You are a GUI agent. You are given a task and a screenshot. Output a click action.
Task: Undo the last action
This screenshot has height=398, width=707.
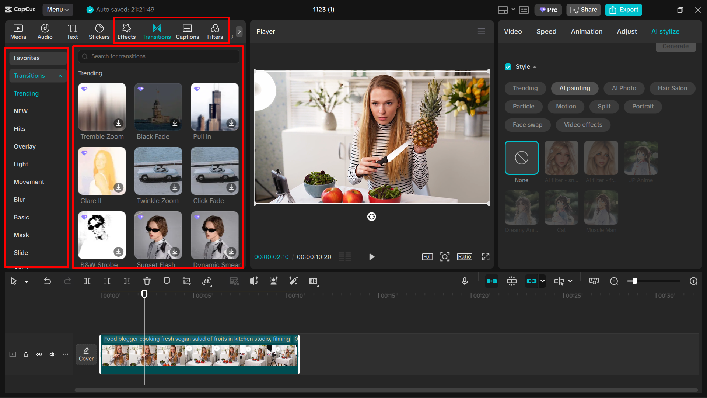(47, 281)
